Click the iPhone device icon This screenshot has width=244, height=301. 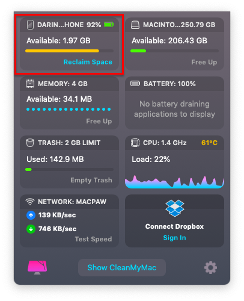click(x=30, y=25)
